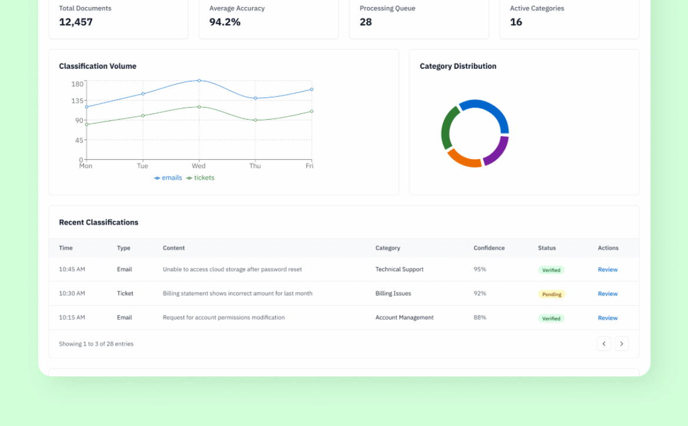Open Review for Account Management email
The height and width of the screenshot is (426, 688).
coord(607,318)
